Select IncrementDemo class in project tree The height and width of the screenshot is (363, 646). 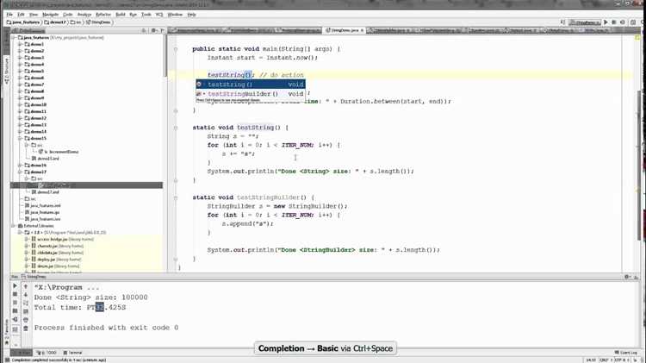point(59,152)
